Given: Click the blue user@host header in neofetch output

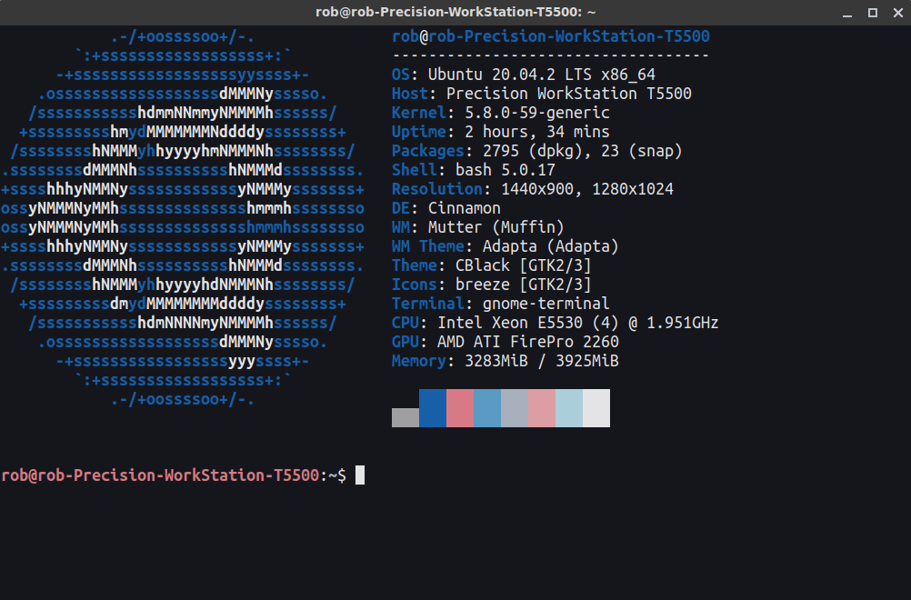Looking at the screenshot, I should click(550, 36).
